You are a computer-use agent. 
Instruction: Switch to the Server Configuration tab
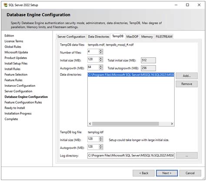pos(71,36)
